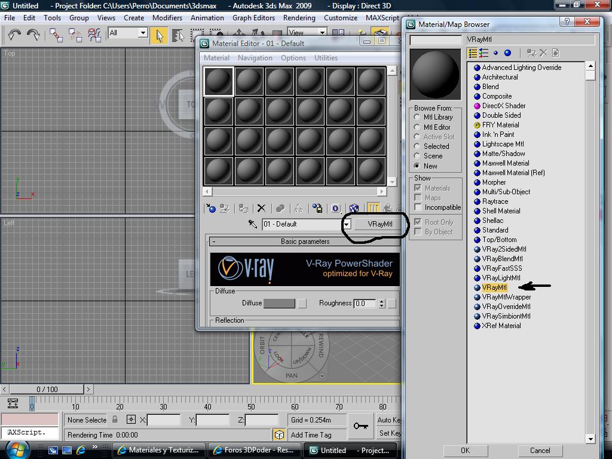612x459 pixels.
Task: Click Show Map in Viewport checkered cube icon
Action: coord(354,209)
